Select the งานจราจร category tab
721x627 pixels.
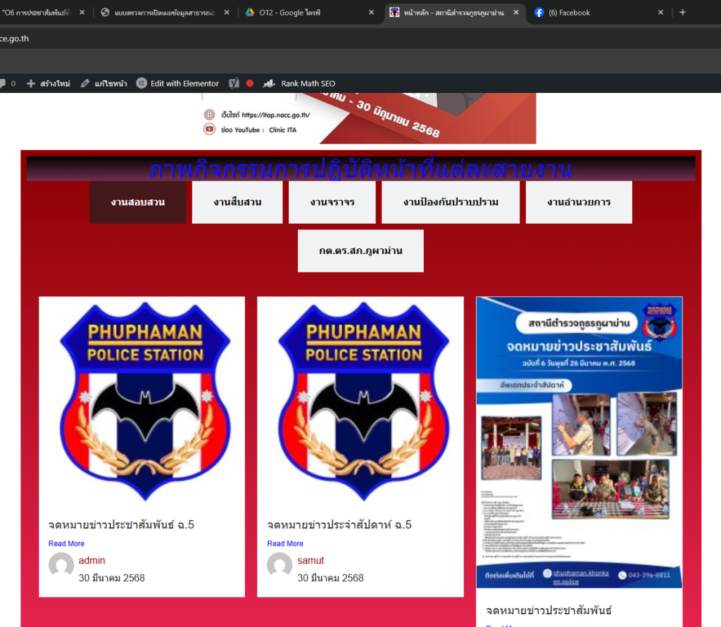pos(332,202)
